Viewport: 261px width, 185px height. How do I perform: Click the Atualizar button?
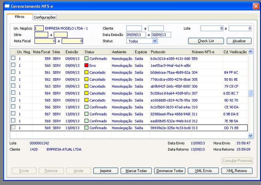(239, 41)
